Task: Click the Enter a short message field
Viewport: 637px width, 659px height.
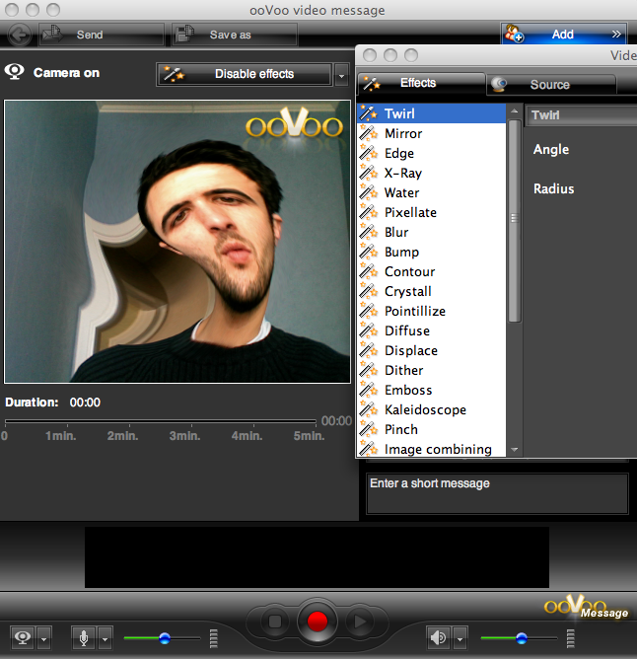Action: click(498, 494)
